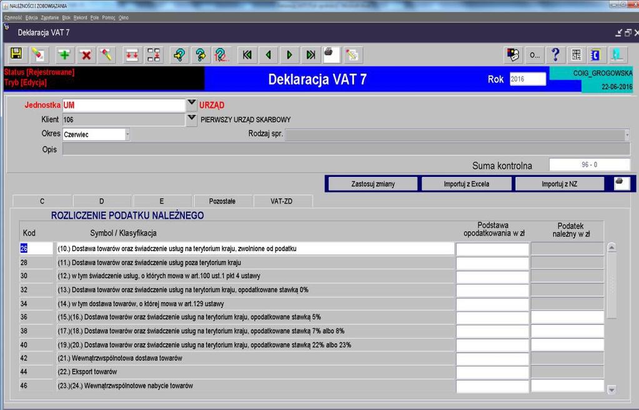Open the Zapytanie menu
The image size is (639, 410).
tap(50, 17)
